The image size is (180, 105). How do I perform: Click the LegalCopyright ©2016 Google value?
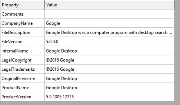tap(60, 60)
